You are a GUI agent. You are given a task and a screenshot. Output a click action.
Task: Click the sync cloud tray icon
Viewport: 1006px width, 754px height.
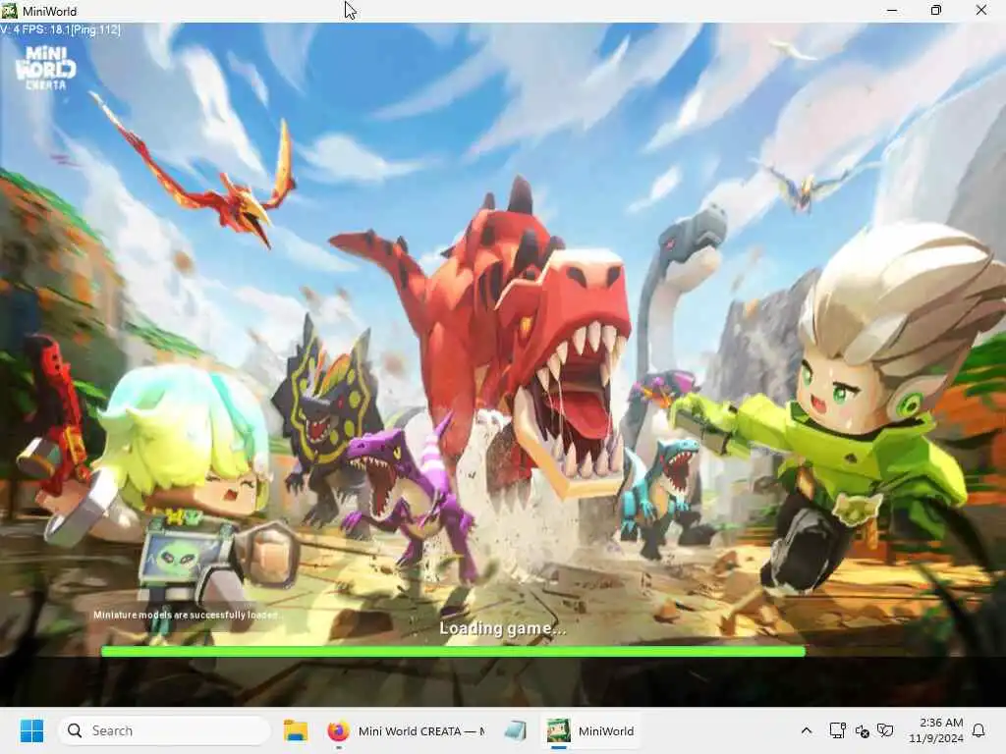pos(863,731)
